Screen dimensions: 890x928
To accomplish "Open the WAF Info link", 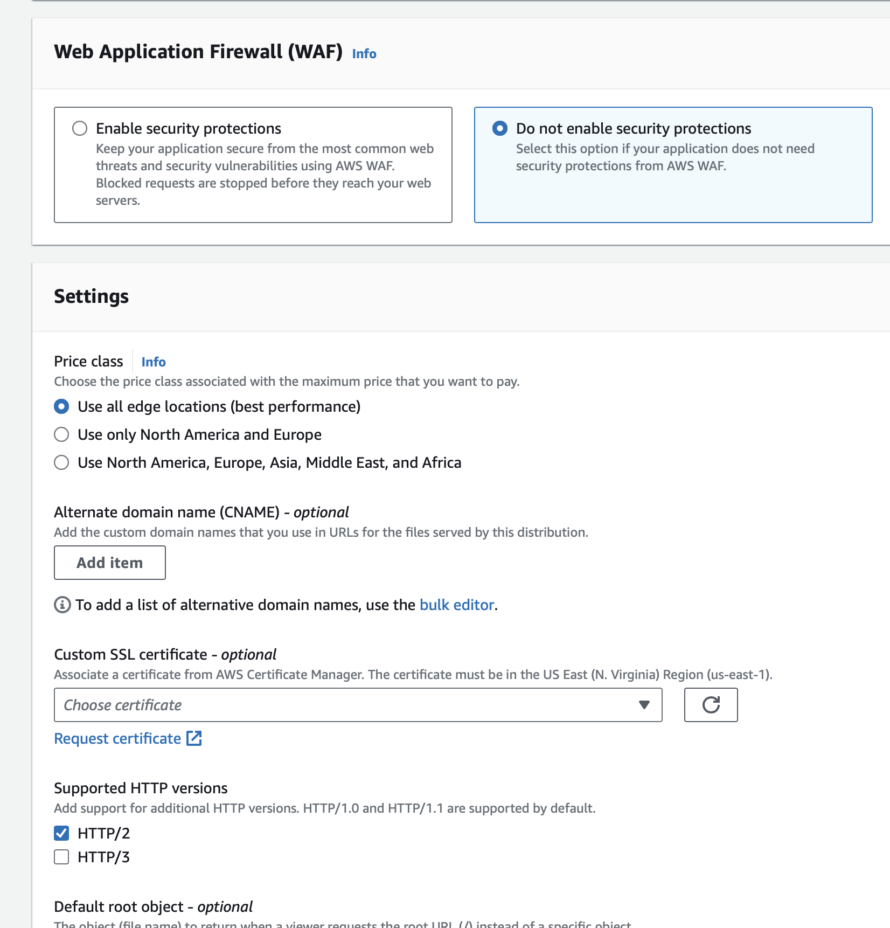I will tap(364, 54).
